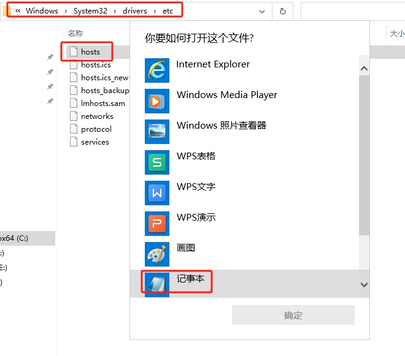This screenshot has height=356, width=405.
Task: Choose the WPS演示 presentation icon
Action: coord(156,224)
